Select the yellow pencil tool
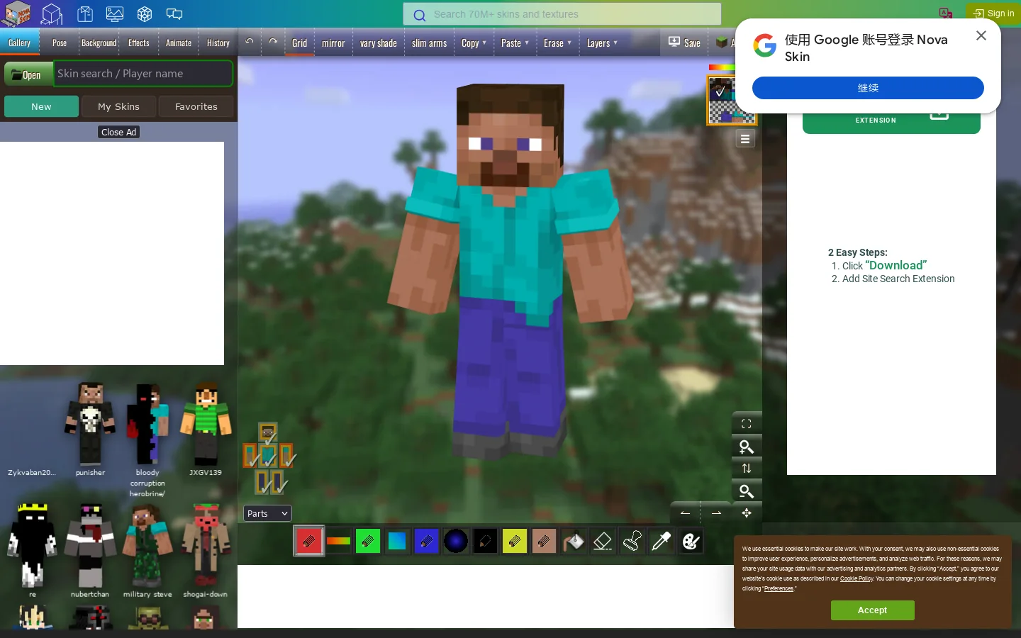Screen dimensions: 1021x638 click(515, 542)
